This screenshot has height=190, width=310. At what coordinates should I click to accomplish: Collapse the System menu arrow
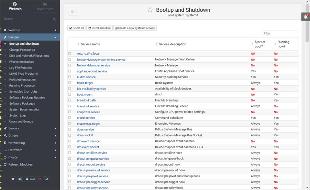pyautogui.click(x=55, y=37)
